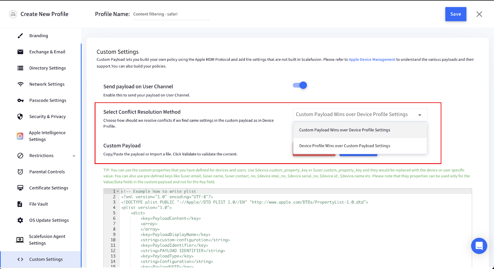Click the PAYLOAD IDENTIFIER string line
This screenshot has width=494, height=269.
183,251
